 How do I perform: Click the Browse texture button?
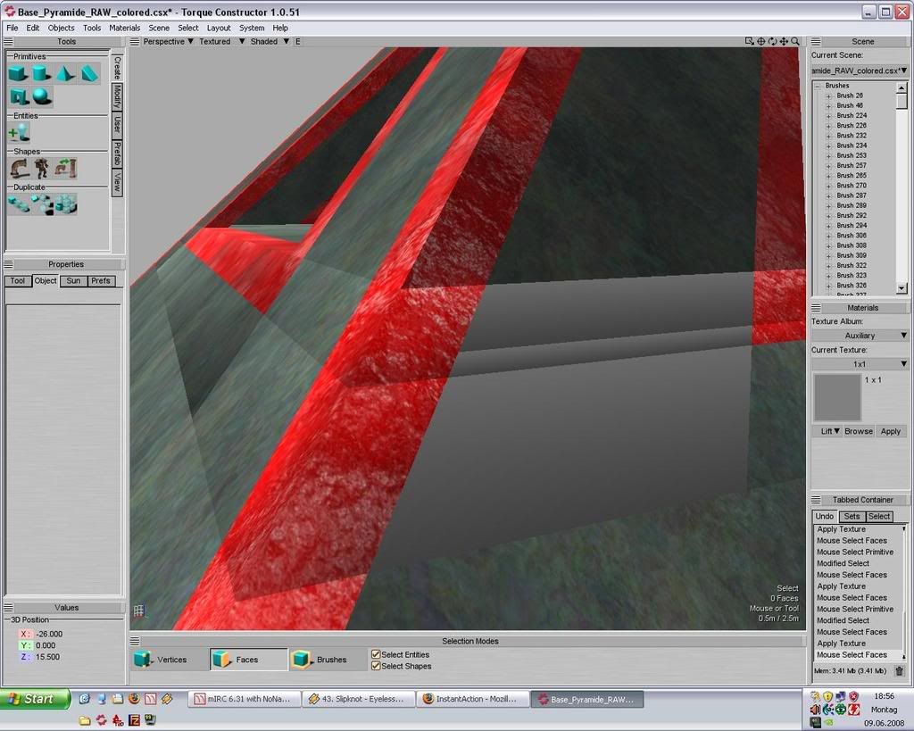[x=859, y=431]
